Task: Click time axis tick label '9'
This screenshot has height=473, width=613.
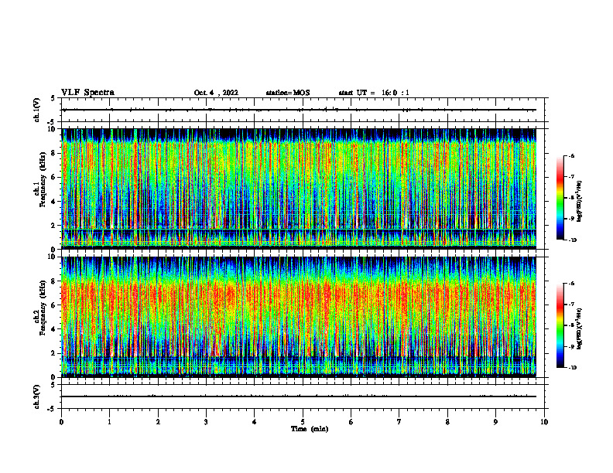Action: click(495, 422)
